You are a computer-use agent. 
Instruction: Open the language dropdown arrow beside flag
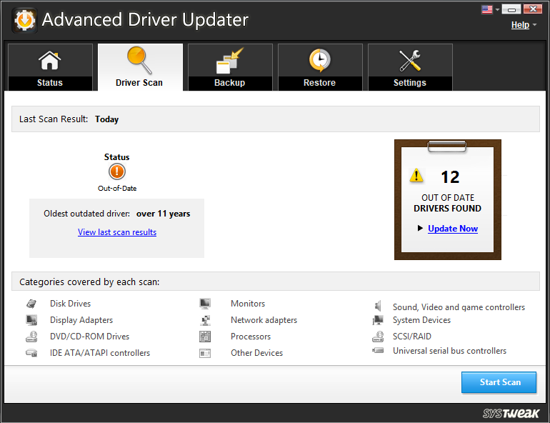coord(497,10)
